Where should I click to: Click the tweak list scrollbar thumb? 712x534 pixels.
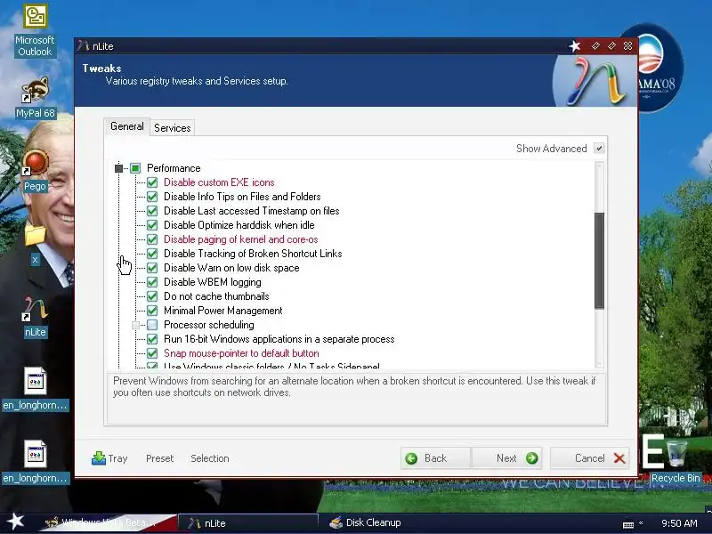599,261
